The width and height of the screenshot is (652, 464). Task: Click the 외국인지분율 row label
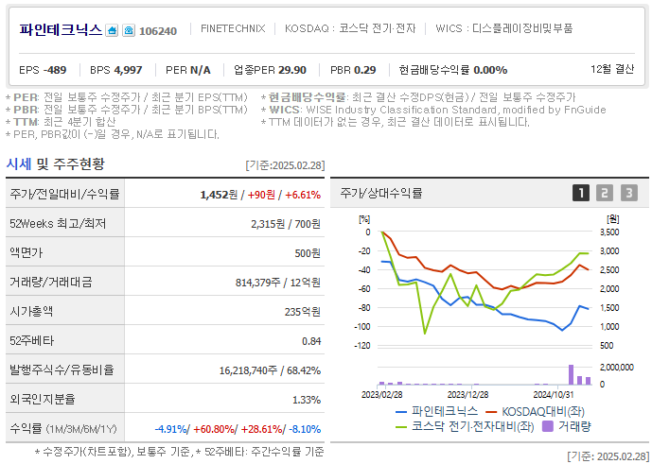pyautogui.click(x=42, y=399)
